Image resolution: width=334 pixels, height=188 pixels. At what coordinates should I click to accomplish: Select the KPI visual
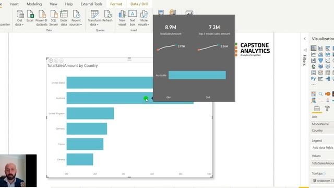click(x=320, y=73)
